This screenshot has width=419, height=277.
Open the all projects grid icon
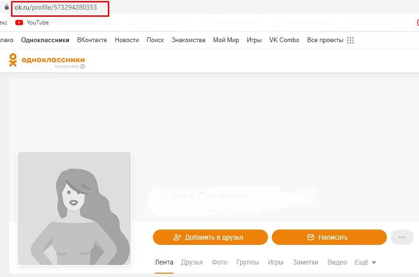350,40
